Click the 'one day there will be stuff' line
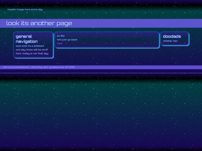 click(32, 50)
